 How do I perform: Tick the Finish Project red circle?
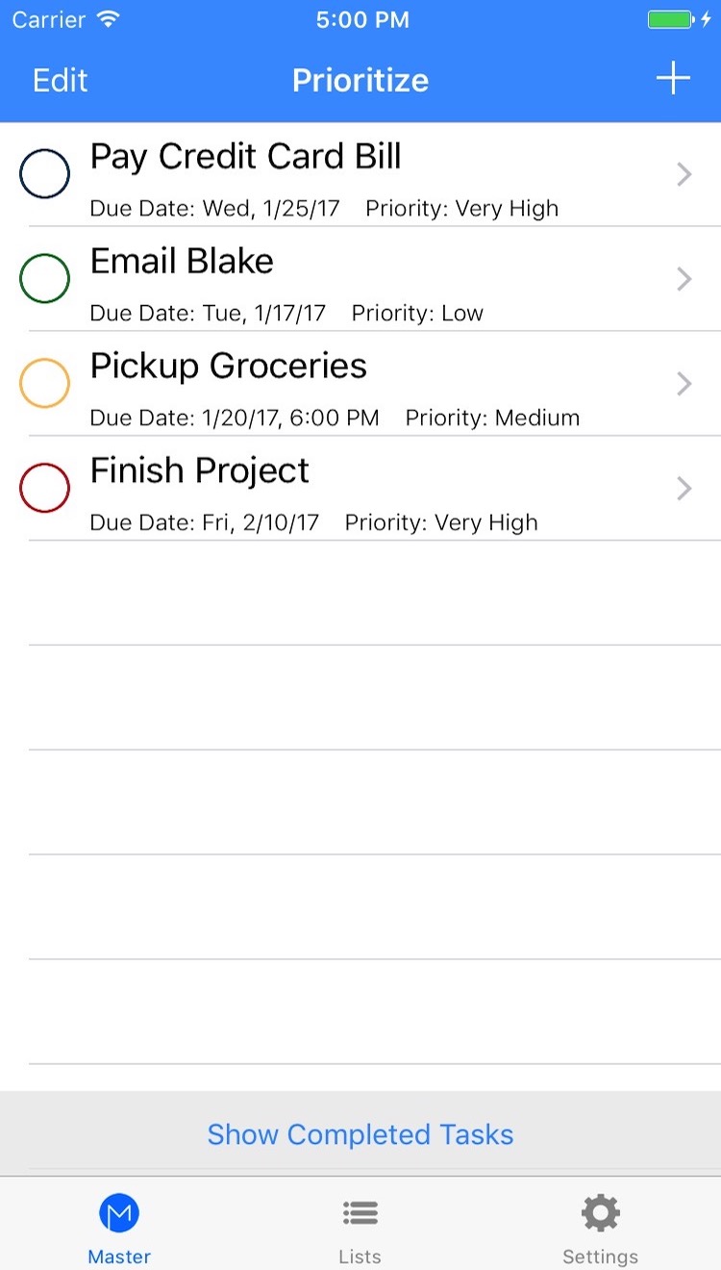click(44, 488)
